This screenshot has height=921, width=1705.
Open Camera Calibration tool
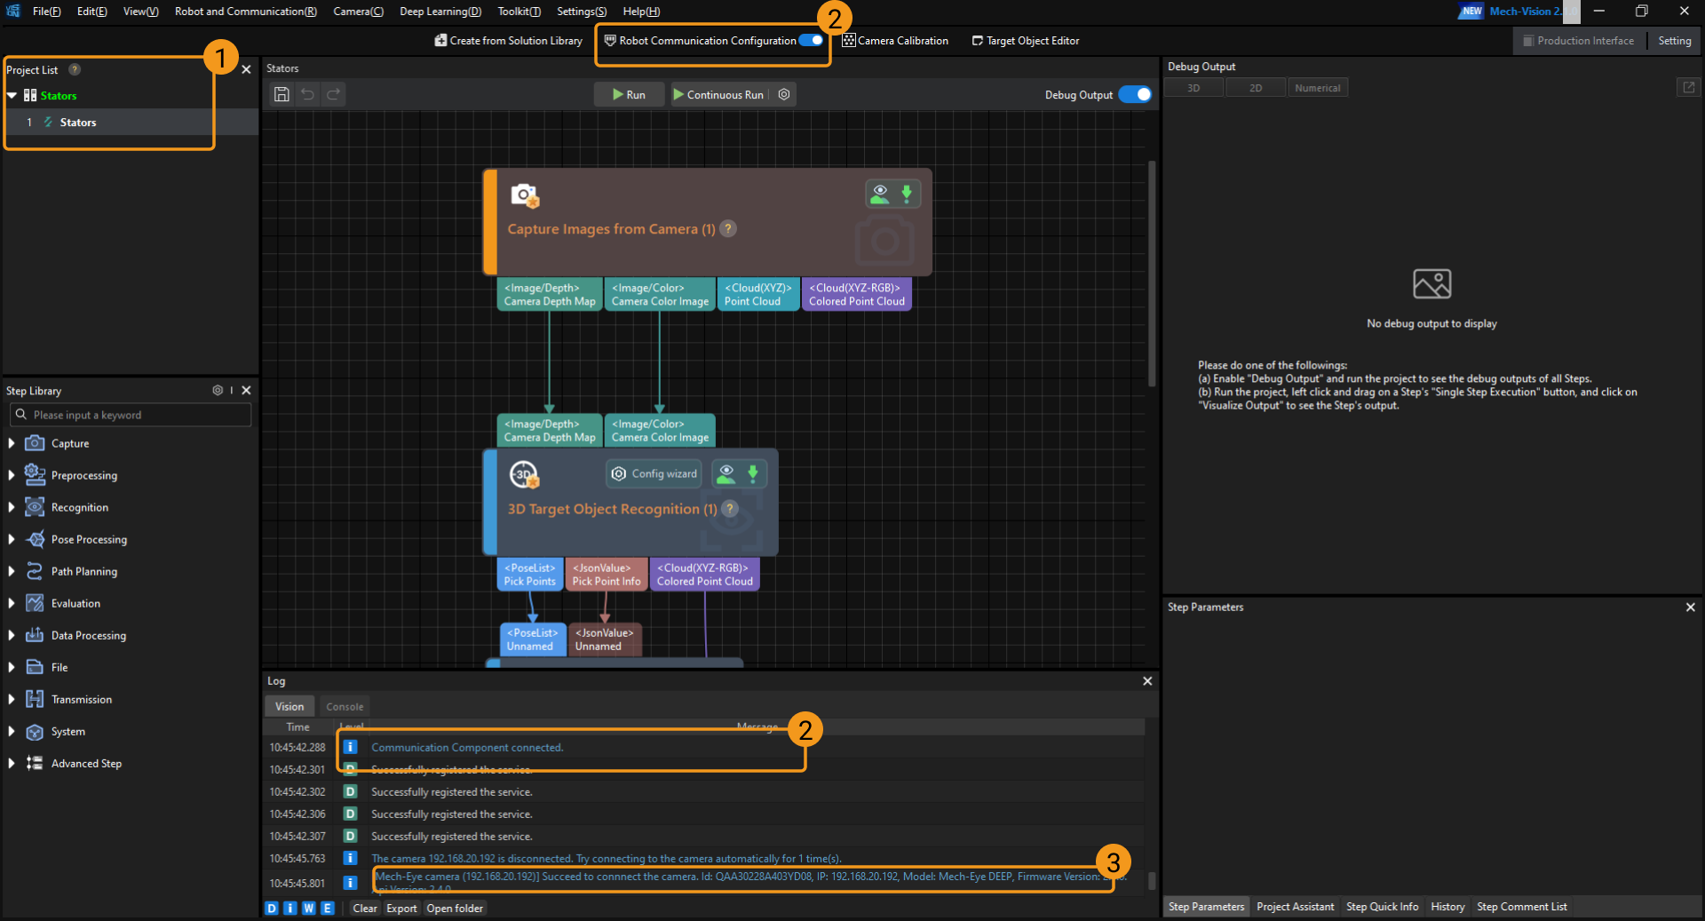coord(895,41)
